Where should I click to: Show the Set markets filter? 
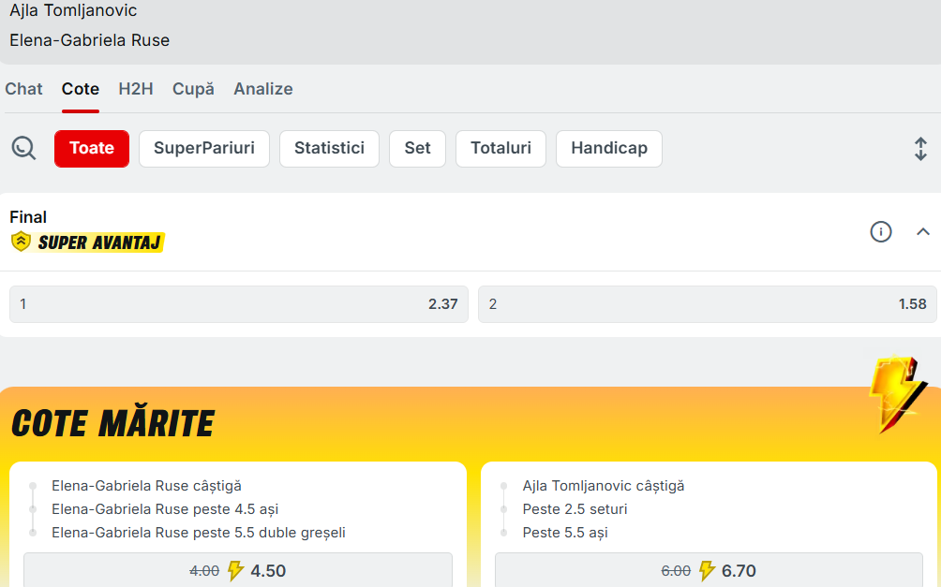[x=418, y=148]
